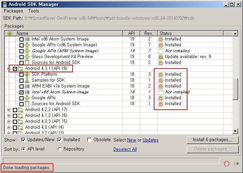Viewport: 243px width, 173px height.
Task: Click the Google APIs (ARM System Image) android icon
Action: point(27,51)
